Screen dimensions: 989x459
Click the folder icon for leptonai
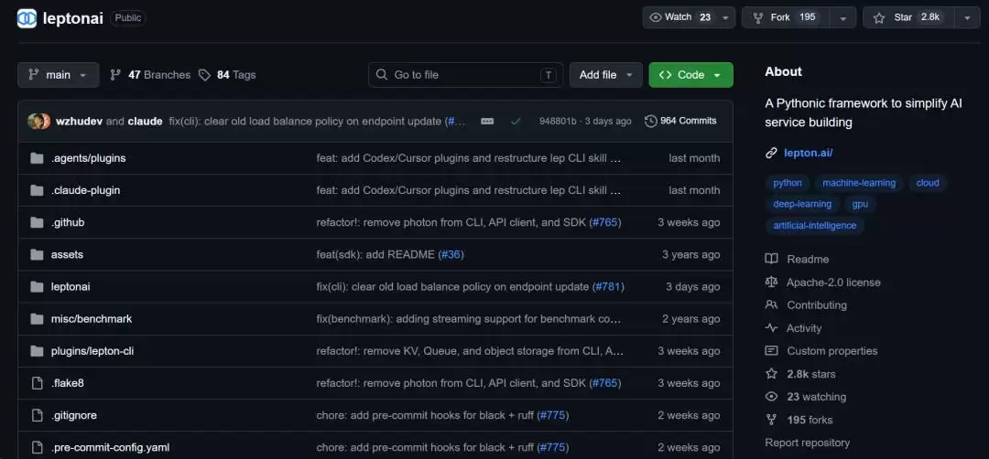[x=37, y=286]
